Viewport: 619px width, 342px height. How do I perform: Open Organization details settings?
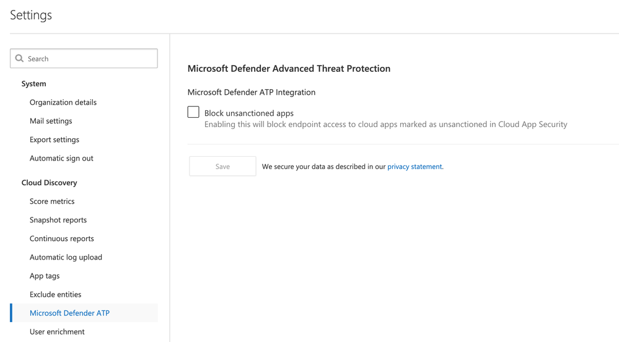pyautogui.click(x=63, y=102)
